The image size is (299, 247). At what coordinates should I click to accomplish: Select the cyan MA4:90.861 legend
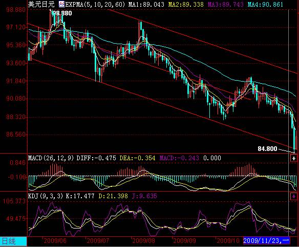click(x=265, y=4)
